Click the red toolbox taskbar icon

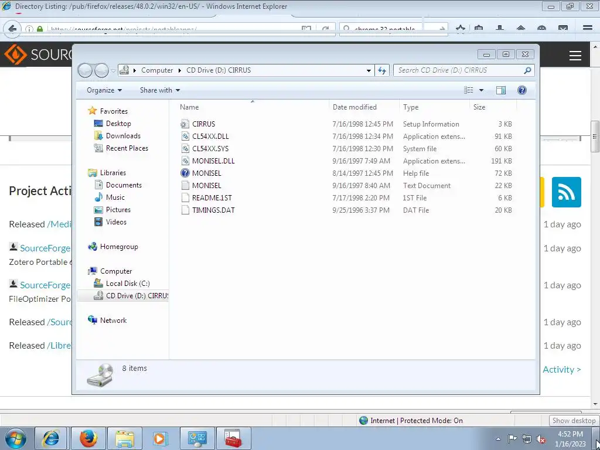(x=233, y=438)
